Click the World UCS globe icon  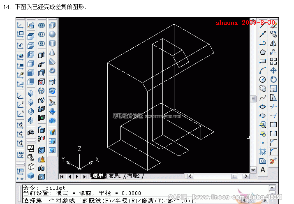[20, 57]
